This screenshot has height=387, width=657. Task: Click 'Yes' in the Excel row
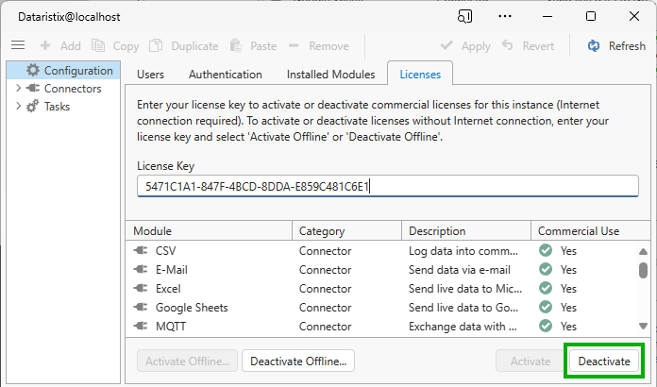point(568,288)
